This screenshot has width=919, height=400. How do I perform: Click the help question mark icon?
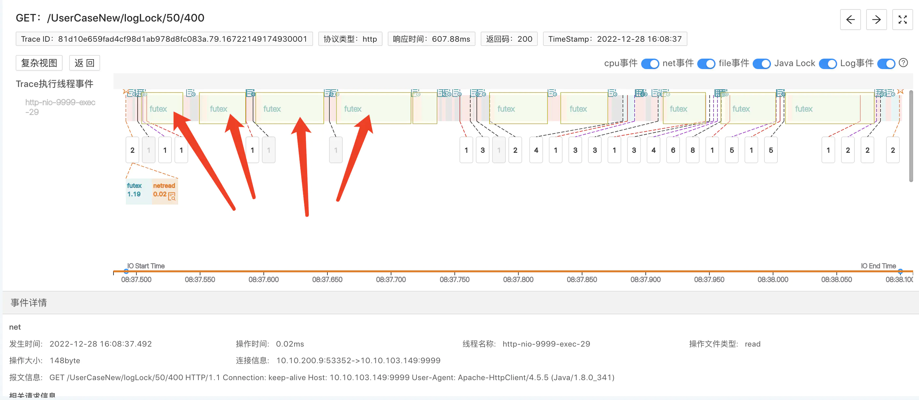(903, 63)
